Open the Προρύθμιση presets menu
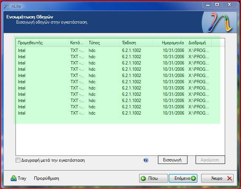Screen dimensions: 241x189 tap(47, 178)
